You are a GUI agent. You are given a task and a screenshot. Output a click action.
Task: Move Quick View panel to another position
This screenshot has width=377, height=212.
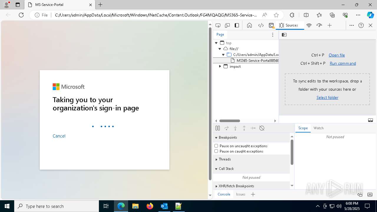[x=360, y=194]
